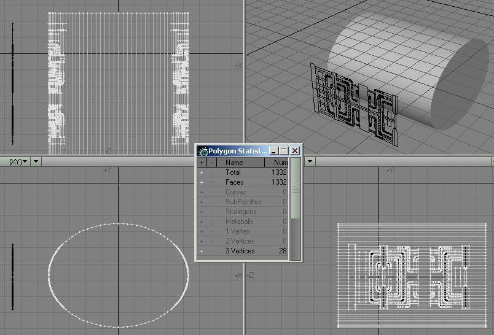494x335 pixels.
Task: Select polygons with plus beside Faces
Action: click(202, 182)
